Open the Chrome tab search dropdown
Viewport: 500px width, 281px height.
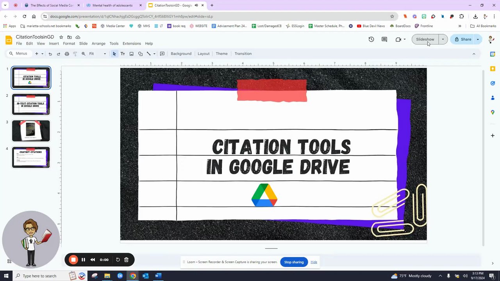point(5,5)
